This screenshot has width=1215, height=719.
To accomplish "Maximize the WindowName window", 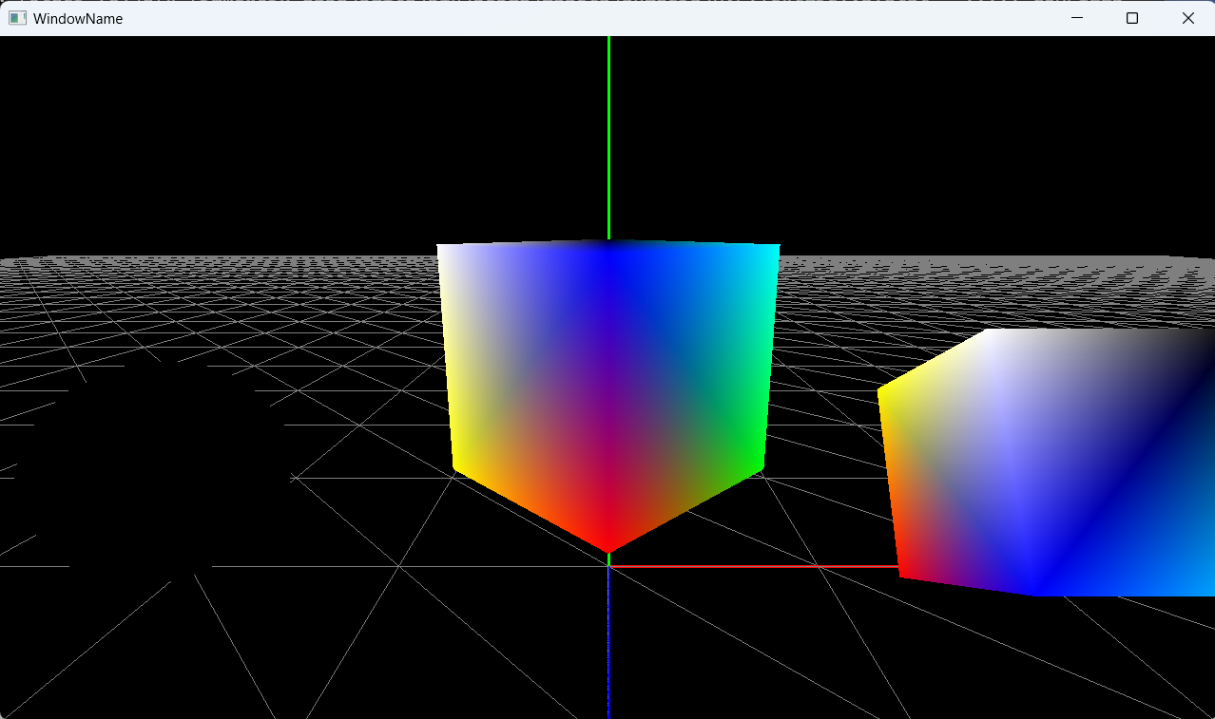I will 1131,17.
